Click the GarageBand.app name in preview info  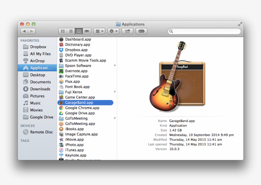click(x=182, y=121)
